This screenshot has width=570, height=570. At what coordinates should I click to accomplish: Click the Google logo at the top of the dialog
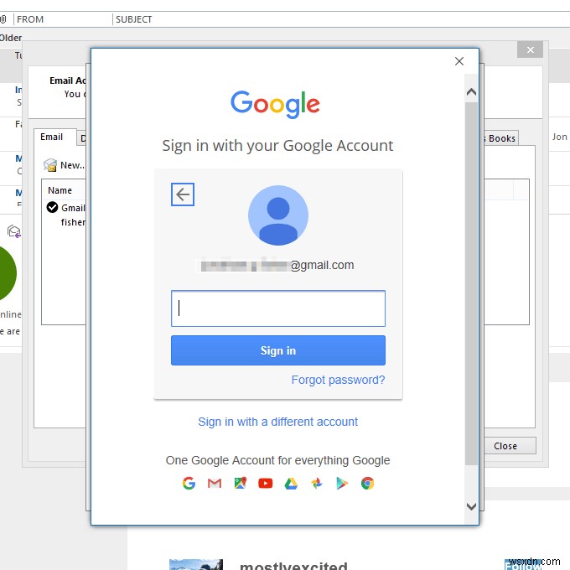pyautogui.click(x=275, y=104)
